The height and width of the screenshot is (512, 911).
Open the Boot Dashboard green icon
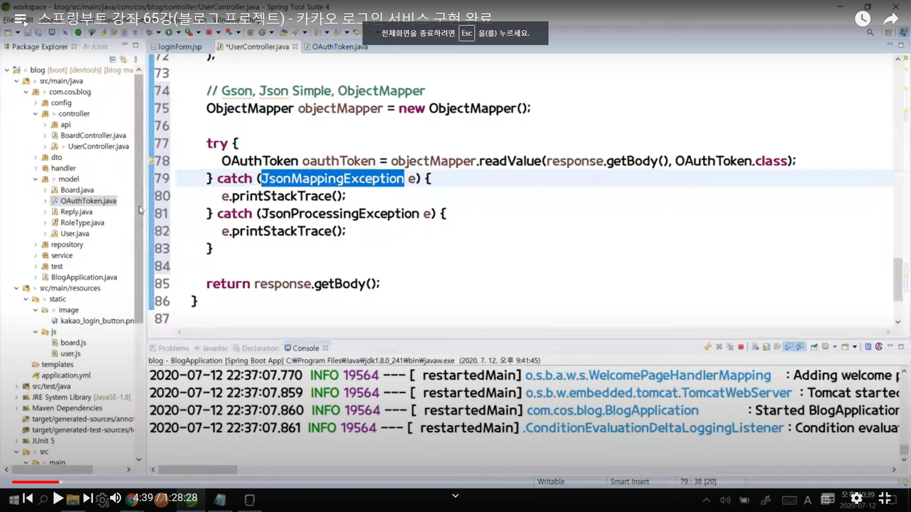(x=78, y=32)
